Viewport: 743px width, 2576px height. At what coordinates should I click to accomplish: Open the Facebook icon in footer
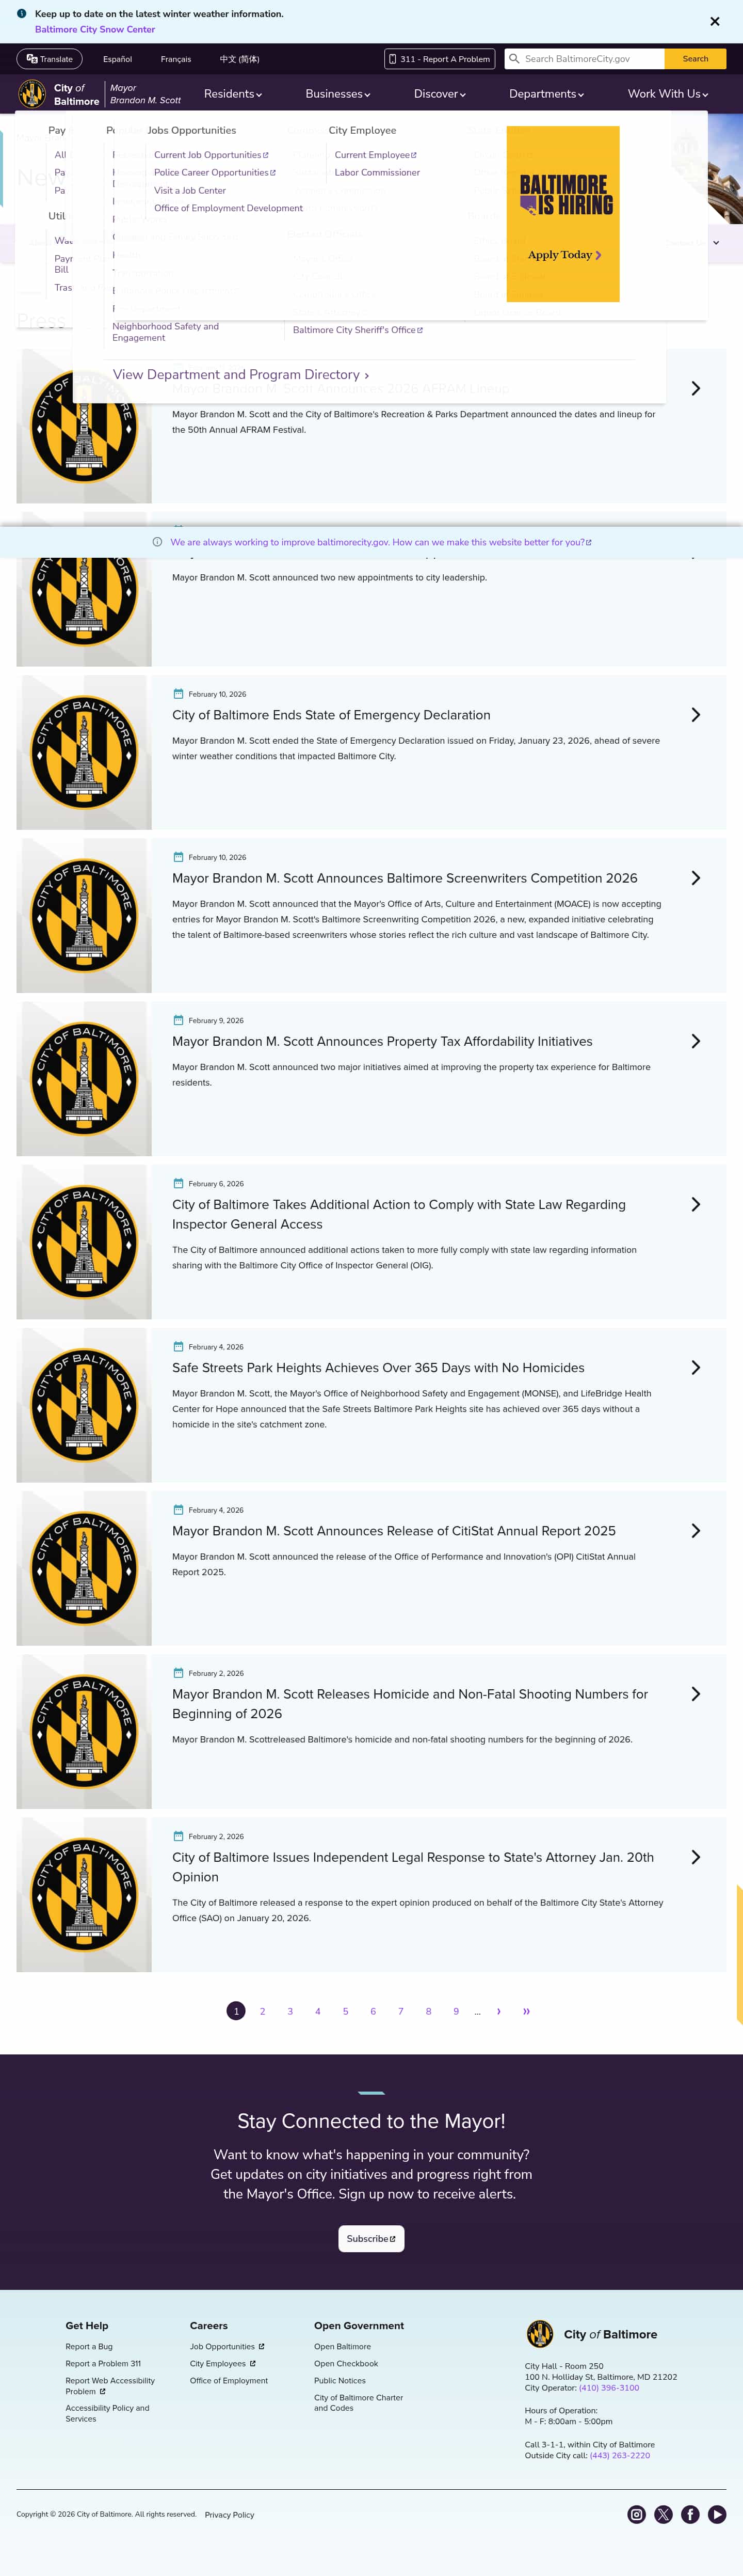pos(690,2514)
